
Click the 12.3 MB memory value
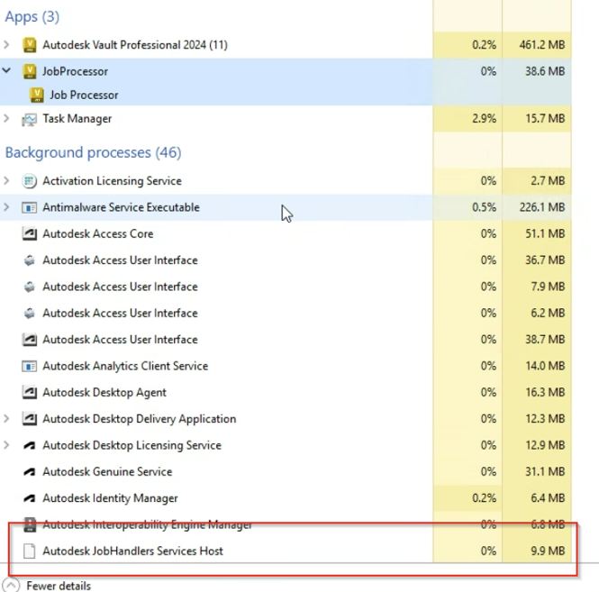tap(545, 419)
